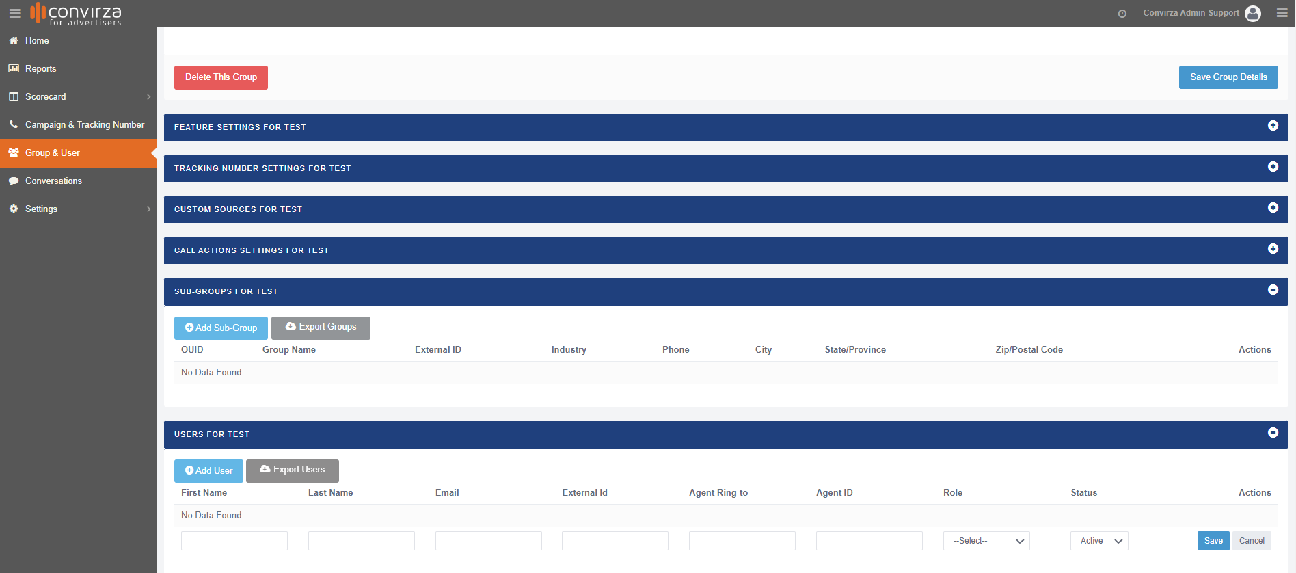1296x573 pixels.
Task: Focus the Last Name input field
Action: 362,541
